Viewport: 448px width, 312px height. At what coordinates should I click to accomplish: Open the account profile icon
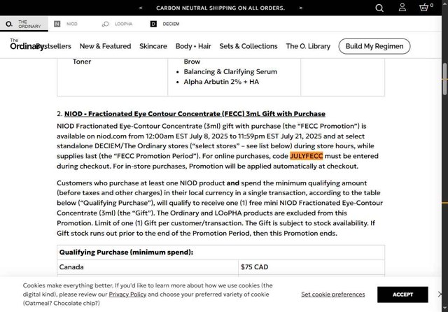point(402,8)
